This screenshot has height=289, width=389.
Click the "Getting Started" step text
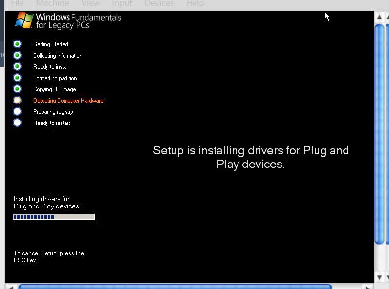(x=51, y=44)
